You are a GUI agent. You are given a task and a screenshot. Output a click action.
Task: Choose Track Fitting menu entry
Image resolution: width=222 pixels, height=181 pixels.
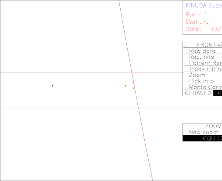pyautogui.click(x=203, y=69)
